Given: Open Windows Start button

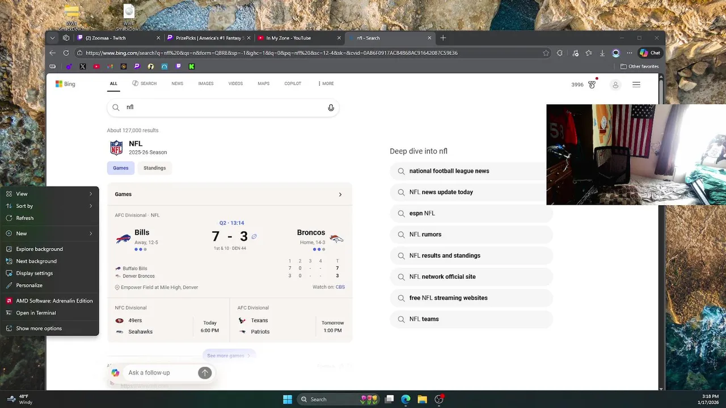Looking at the screenshot, I should point(288,399).
